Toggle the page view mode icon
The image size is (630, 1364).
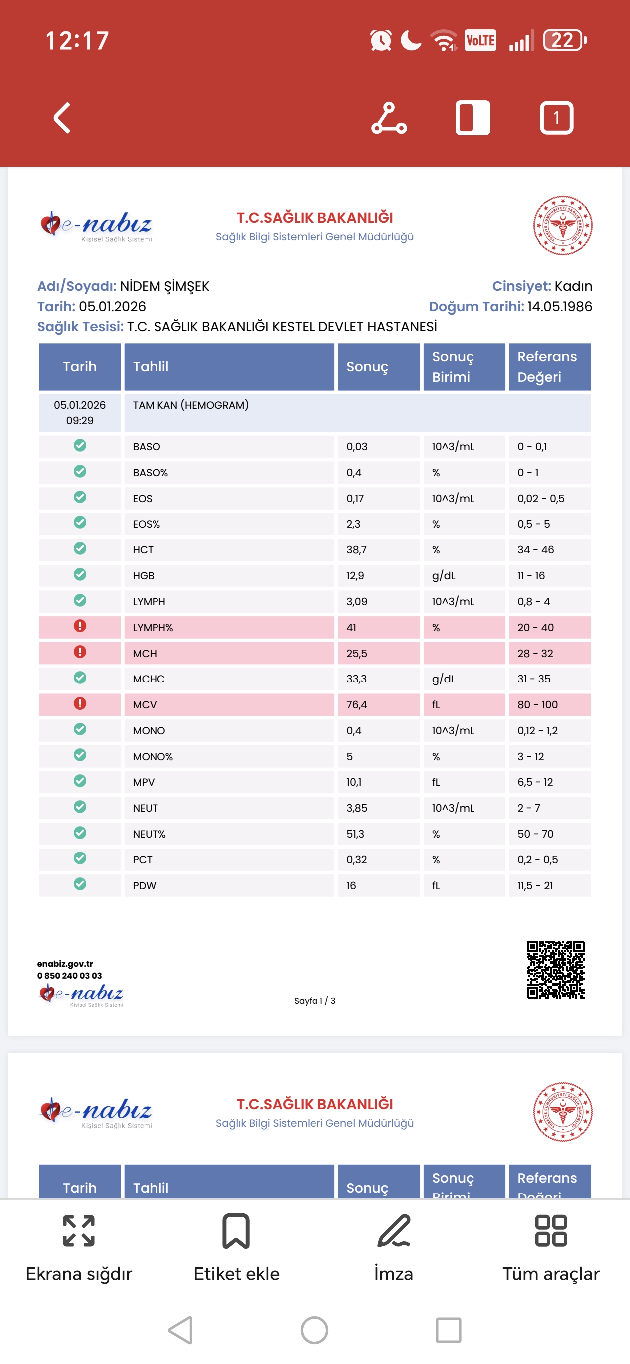point(473,118)
